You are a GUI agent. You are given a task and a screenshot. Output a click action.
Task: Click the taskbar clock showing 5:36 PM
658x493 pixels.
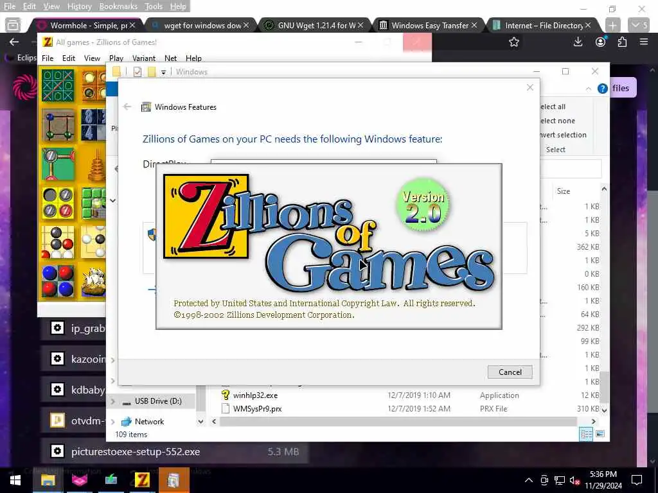603,480
